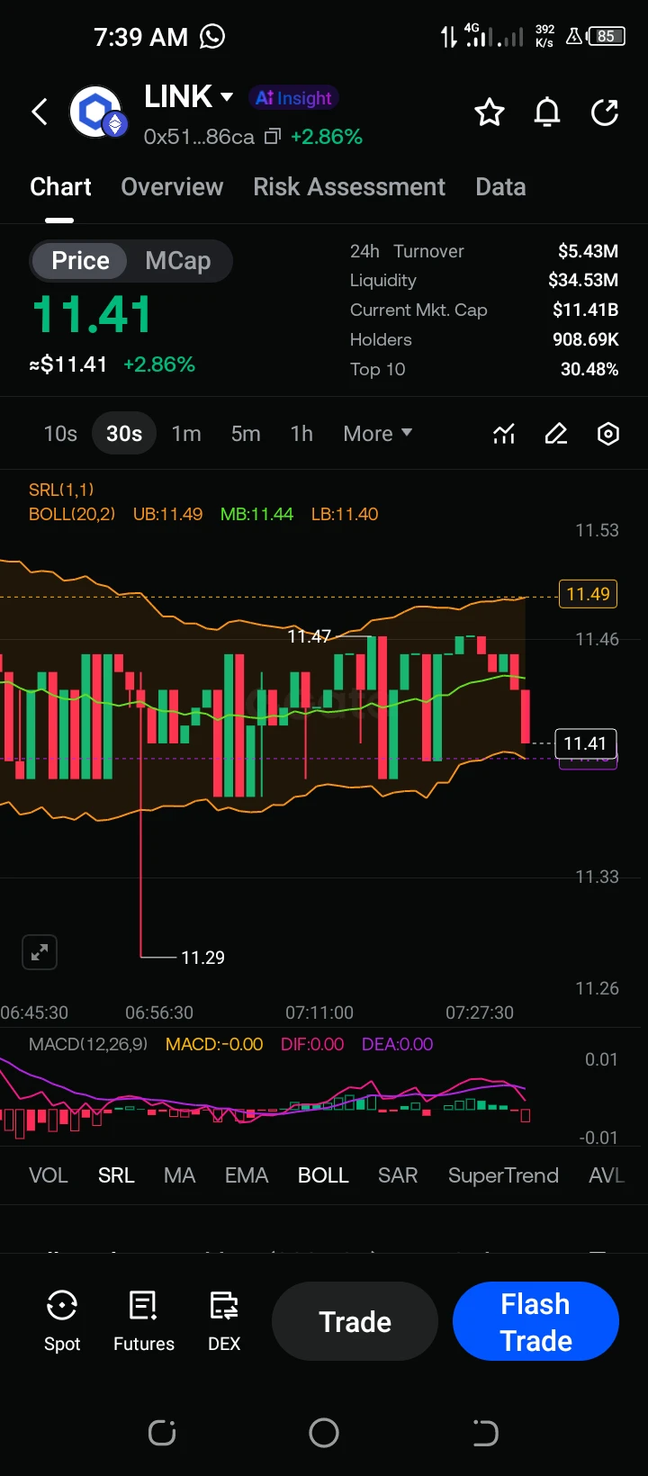Image resolution: width=648 pixels, height=1476 pixels.
Task: Click the MACD(12,26,9) label
Action: tap(88, 1044)
